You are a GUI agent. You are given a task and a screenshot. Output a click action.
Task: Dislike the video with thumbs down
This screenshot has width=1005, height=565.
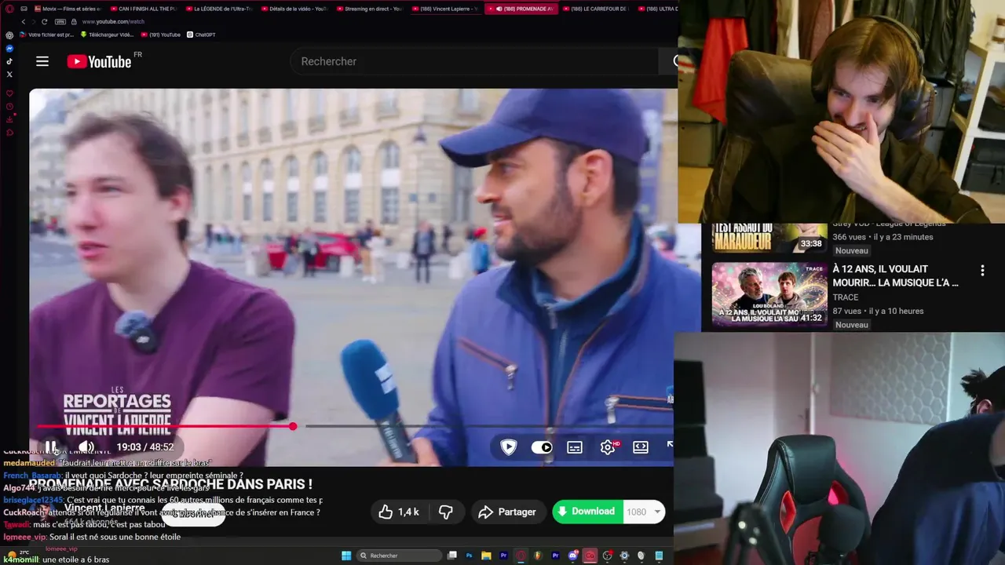click(x=446, y=512)
